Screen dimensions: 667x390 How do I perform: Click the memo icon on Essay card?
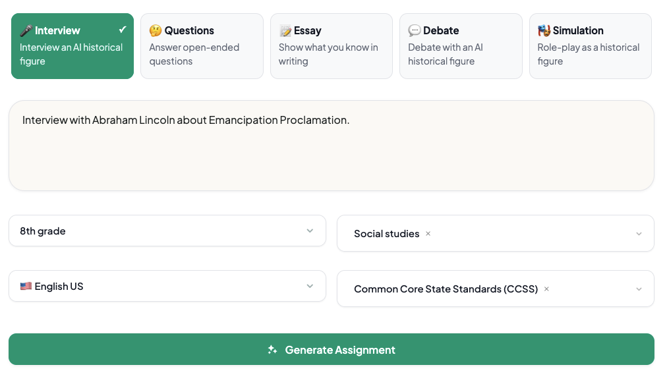pyautogui.click(x=285, y=31)
